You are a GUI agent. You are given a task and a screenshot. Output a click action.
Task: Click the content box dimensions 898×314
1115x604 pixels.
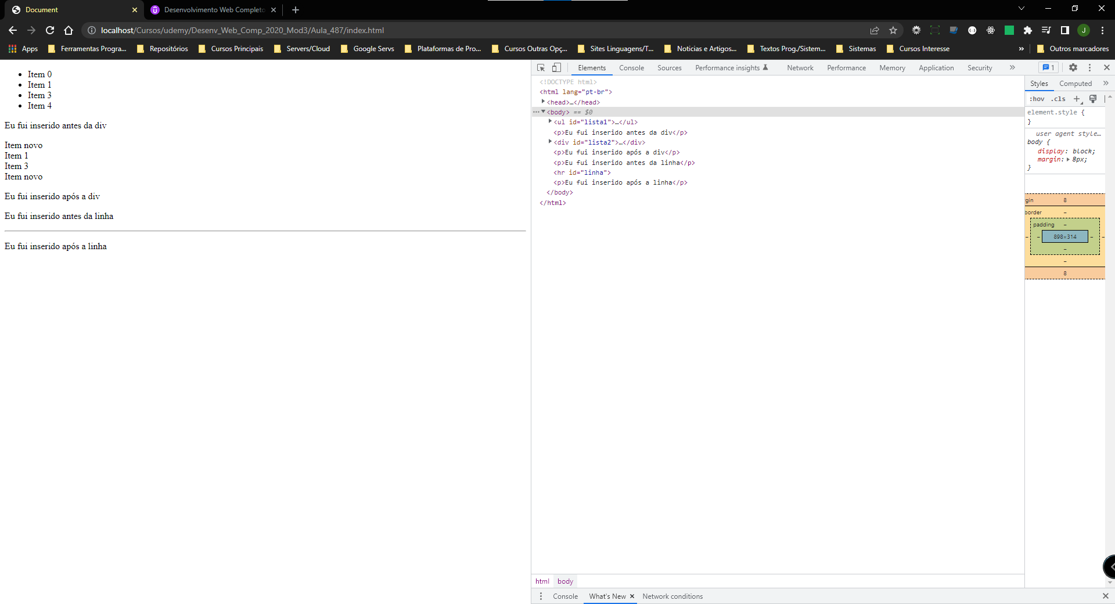[1064, 236]
